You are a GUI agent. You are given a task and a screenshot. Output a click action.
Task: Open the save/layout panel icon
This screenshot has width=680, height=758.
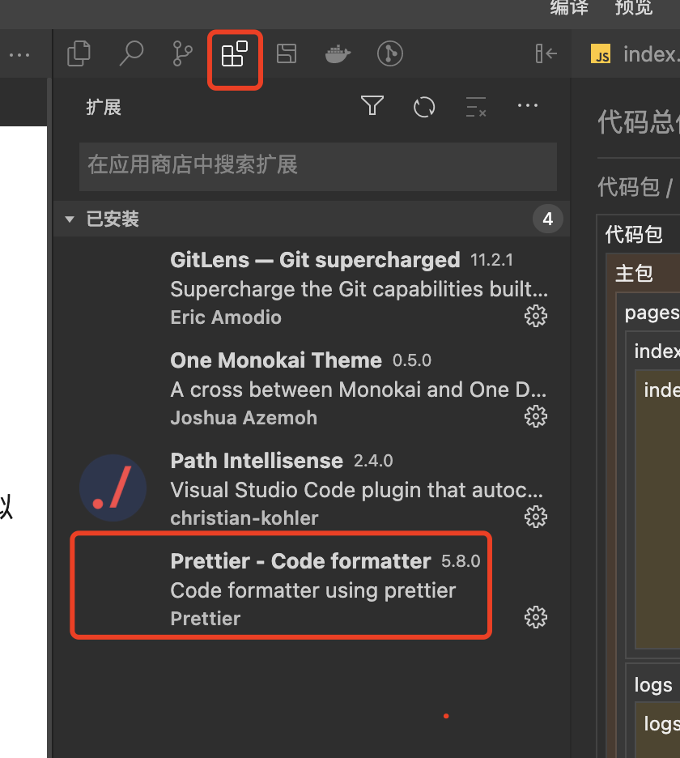pyautogui.click(x=287, y=53)
